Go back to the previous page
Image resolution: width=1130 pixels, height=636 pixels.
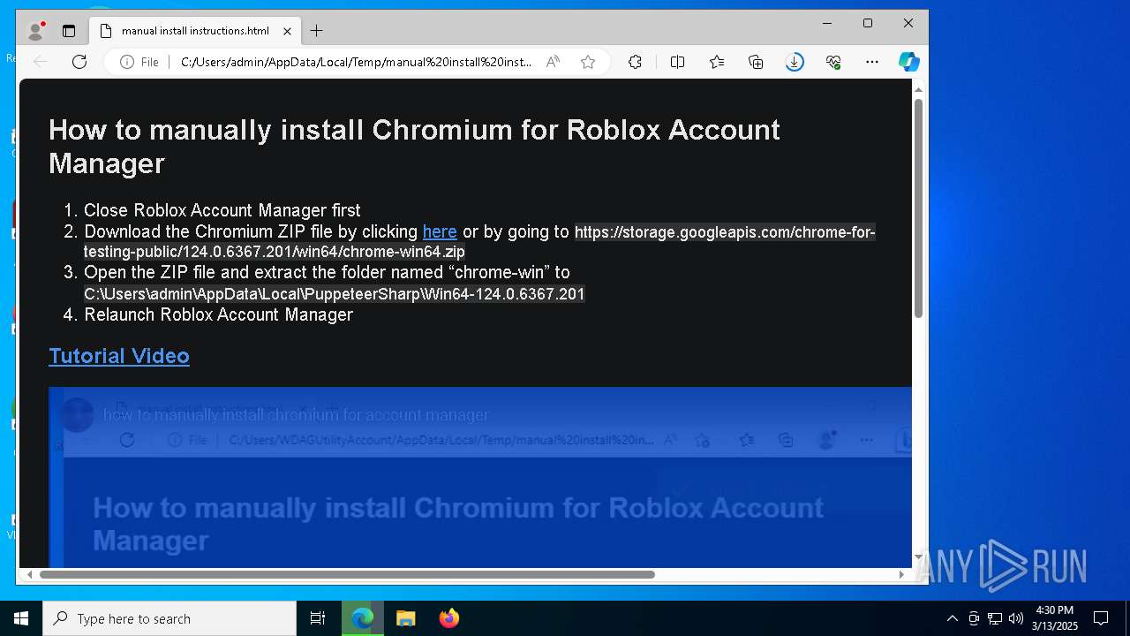[41, 62]
